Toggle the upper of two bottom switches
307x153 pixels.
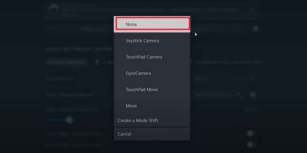tap(250, 134)
